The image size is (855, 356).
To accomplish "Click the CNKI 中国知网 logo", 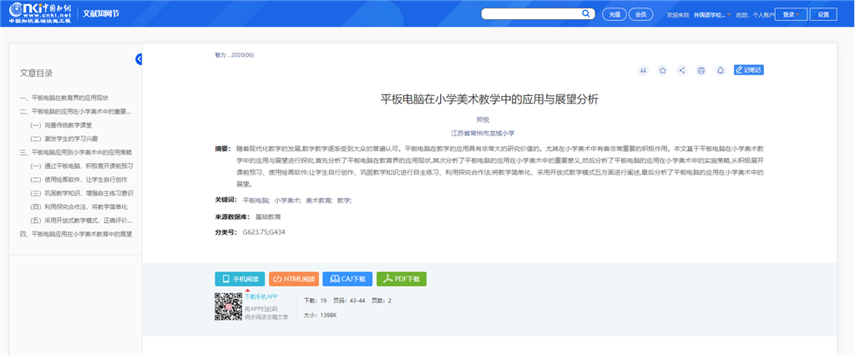I will coord(38,13).
